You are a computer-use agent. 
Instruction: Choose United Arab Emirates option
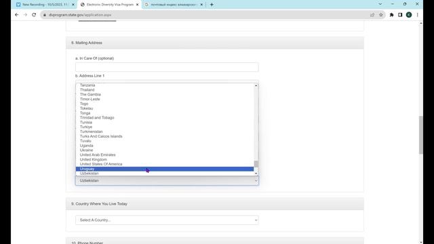[x=165, y=155]
